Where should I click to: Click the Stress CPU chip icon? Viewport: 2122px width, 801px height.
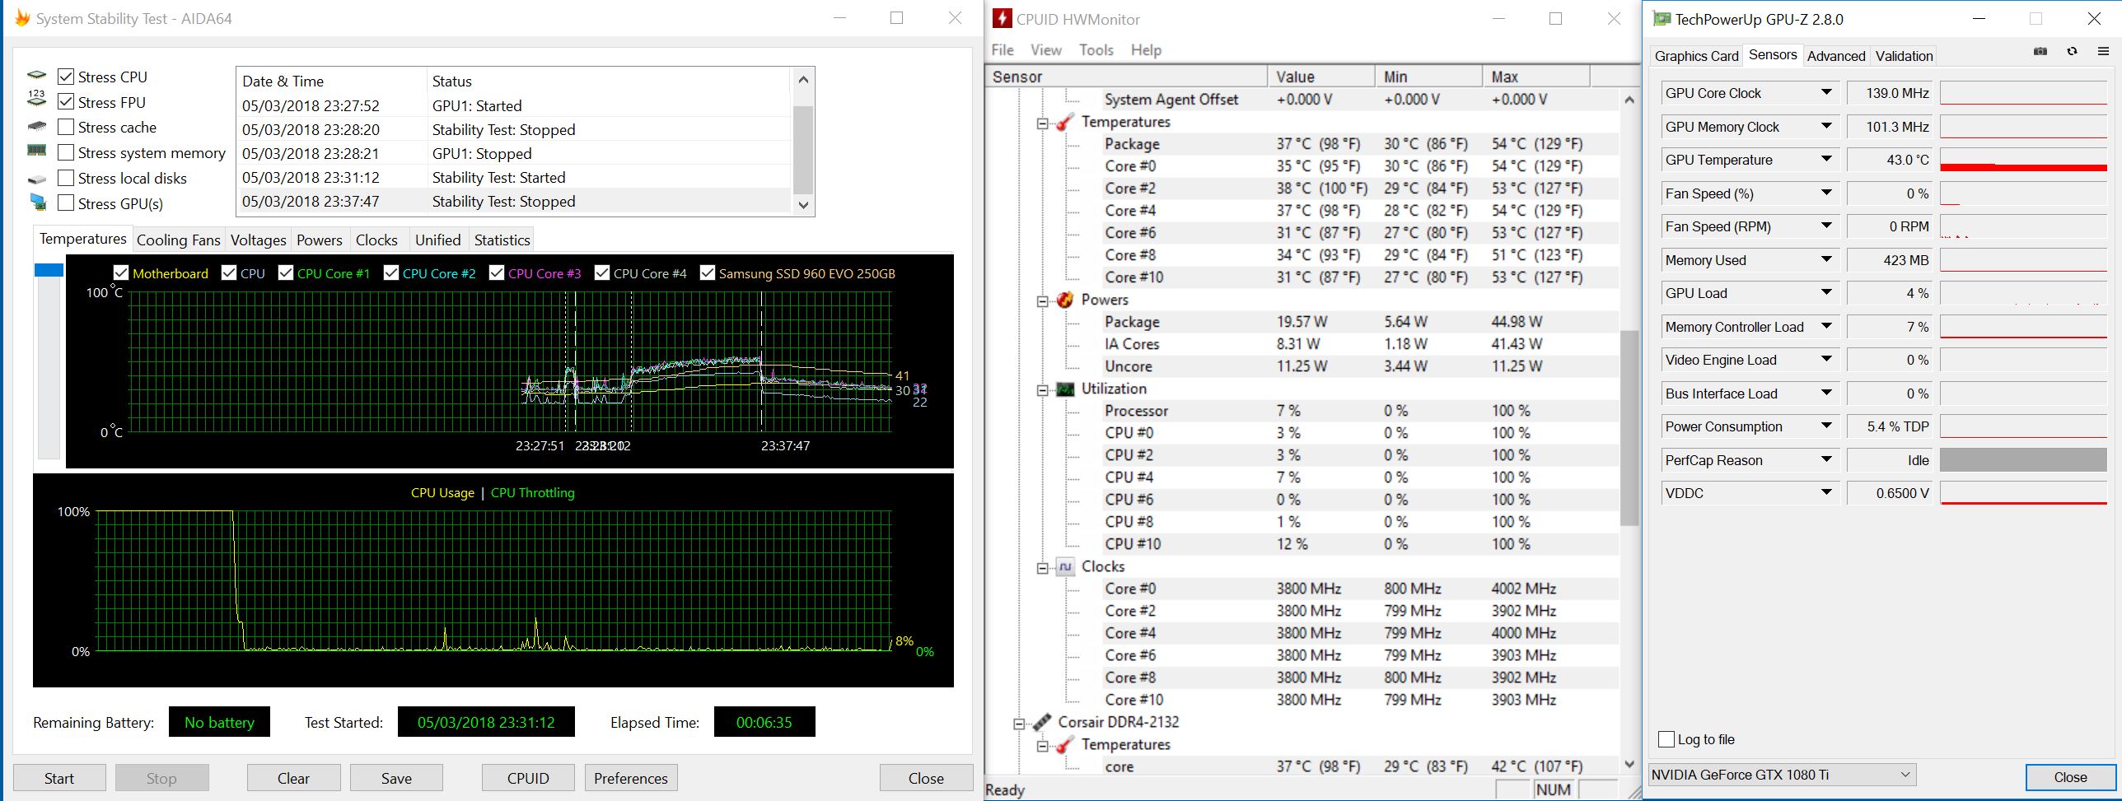tap(36, 76)
